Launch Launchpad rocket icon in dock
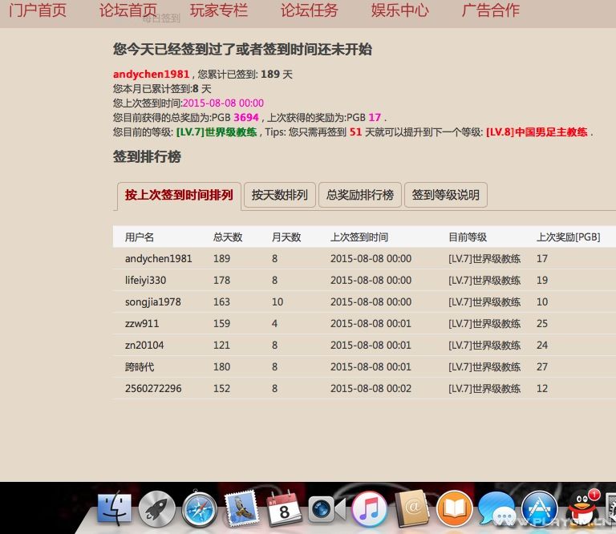This screenshot has height=534, width=616. click(x=156, y=509)
